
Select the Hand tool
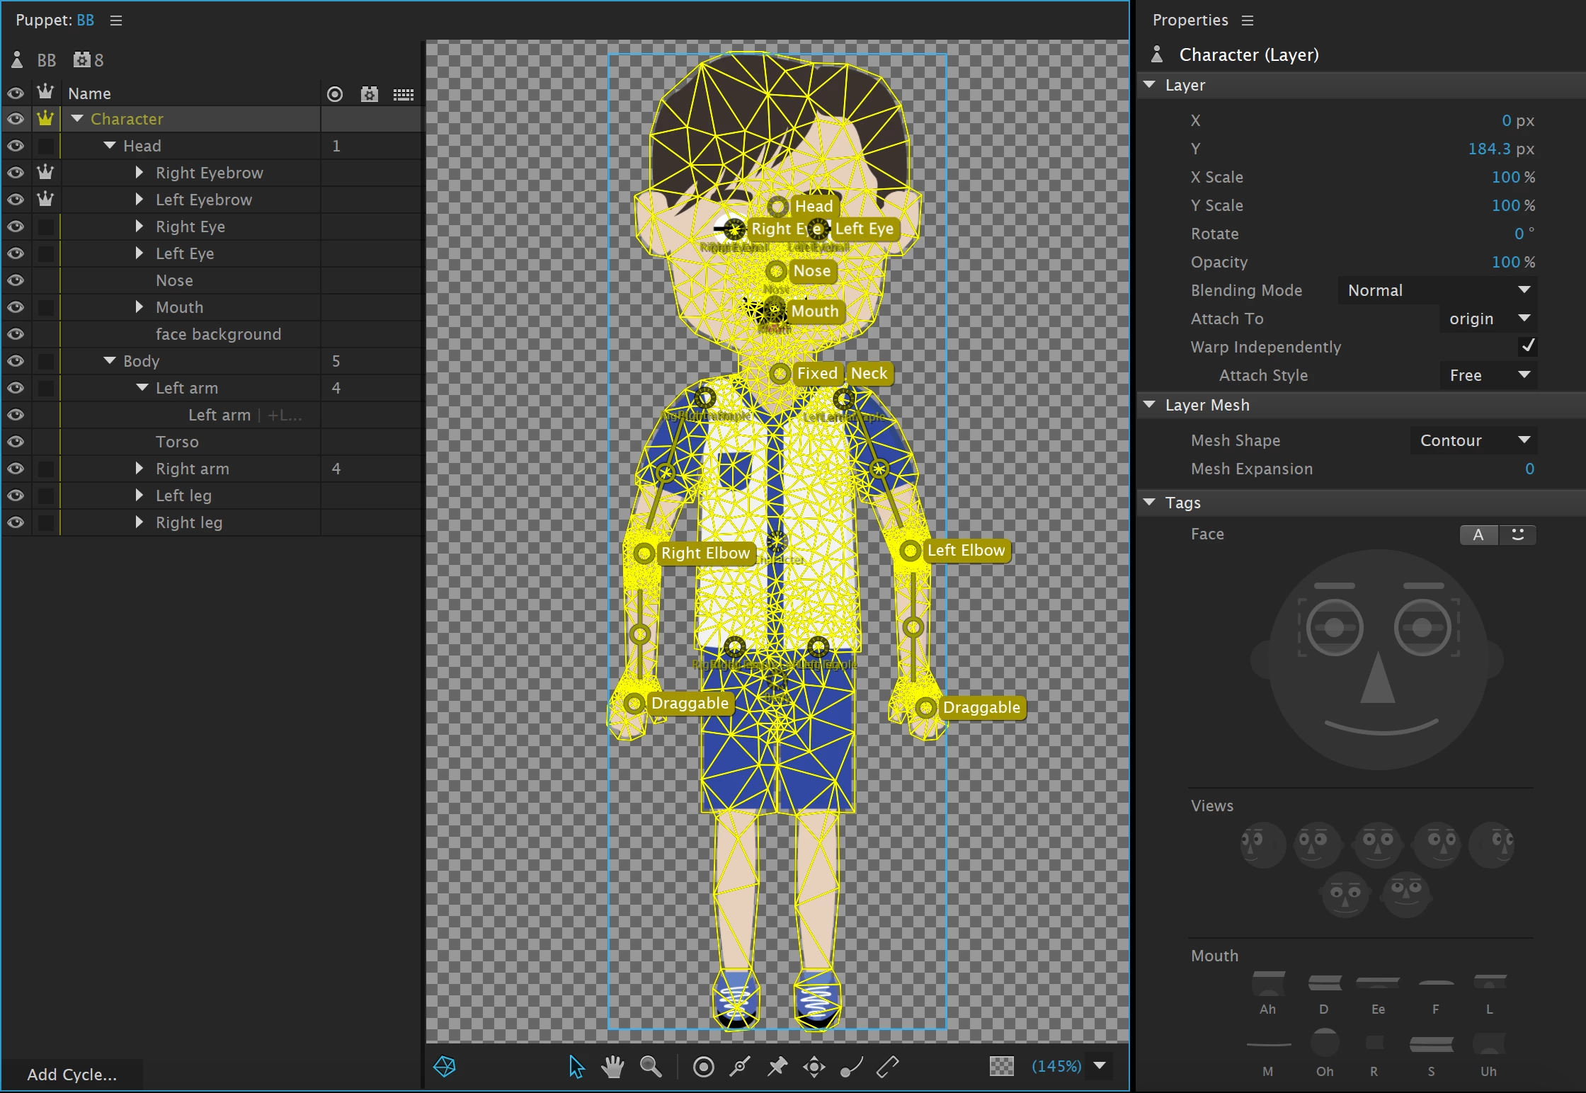click(612, 1066)
